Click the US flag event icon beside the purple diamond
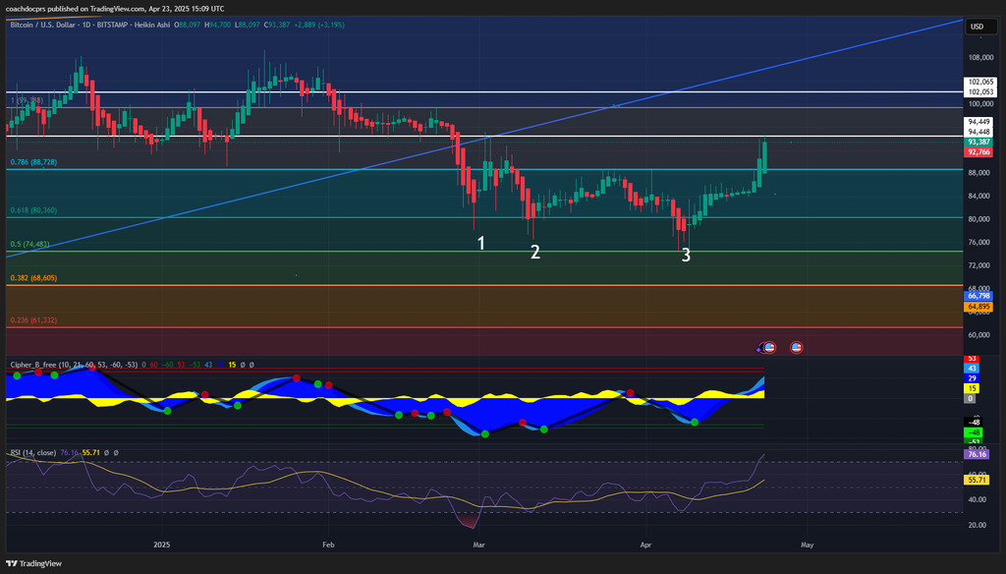The width and height of the screenshot is (1006, 574). 770,347
